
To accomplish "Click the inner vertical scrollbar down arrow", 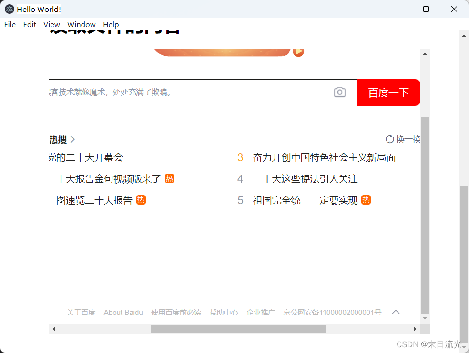I will (425, 318).
